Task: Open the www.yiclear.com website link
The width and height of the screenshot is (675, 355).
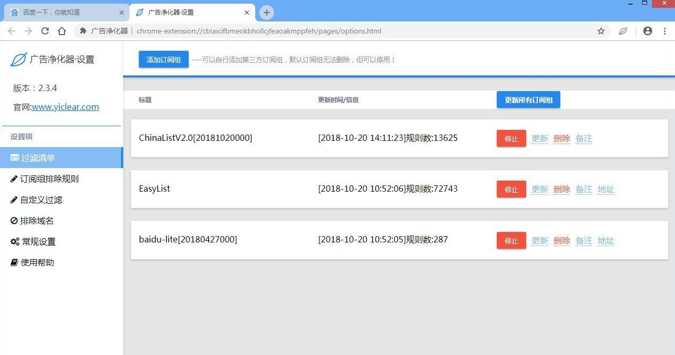Action: pyautogui.click(x=66, y=107)
